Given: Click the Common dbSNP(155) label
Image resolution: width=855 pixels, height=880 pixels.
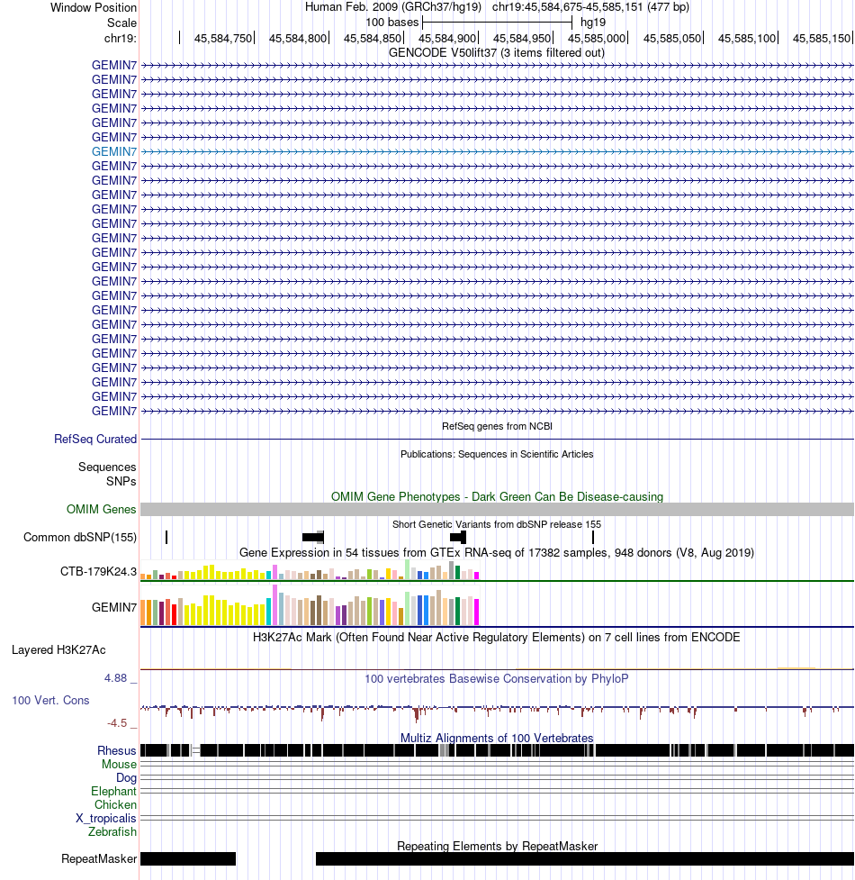Looking at the screenshot, I should point(79,537).
